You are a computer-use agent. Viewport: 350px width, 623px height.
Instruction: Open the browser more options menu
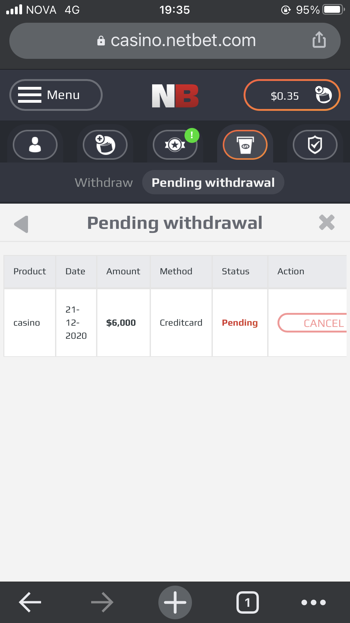pyautogui.click(x=314, y=602)
